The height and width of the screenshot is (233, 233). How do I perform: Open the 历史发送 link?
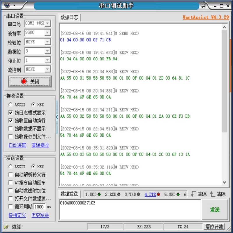[40, 215]
